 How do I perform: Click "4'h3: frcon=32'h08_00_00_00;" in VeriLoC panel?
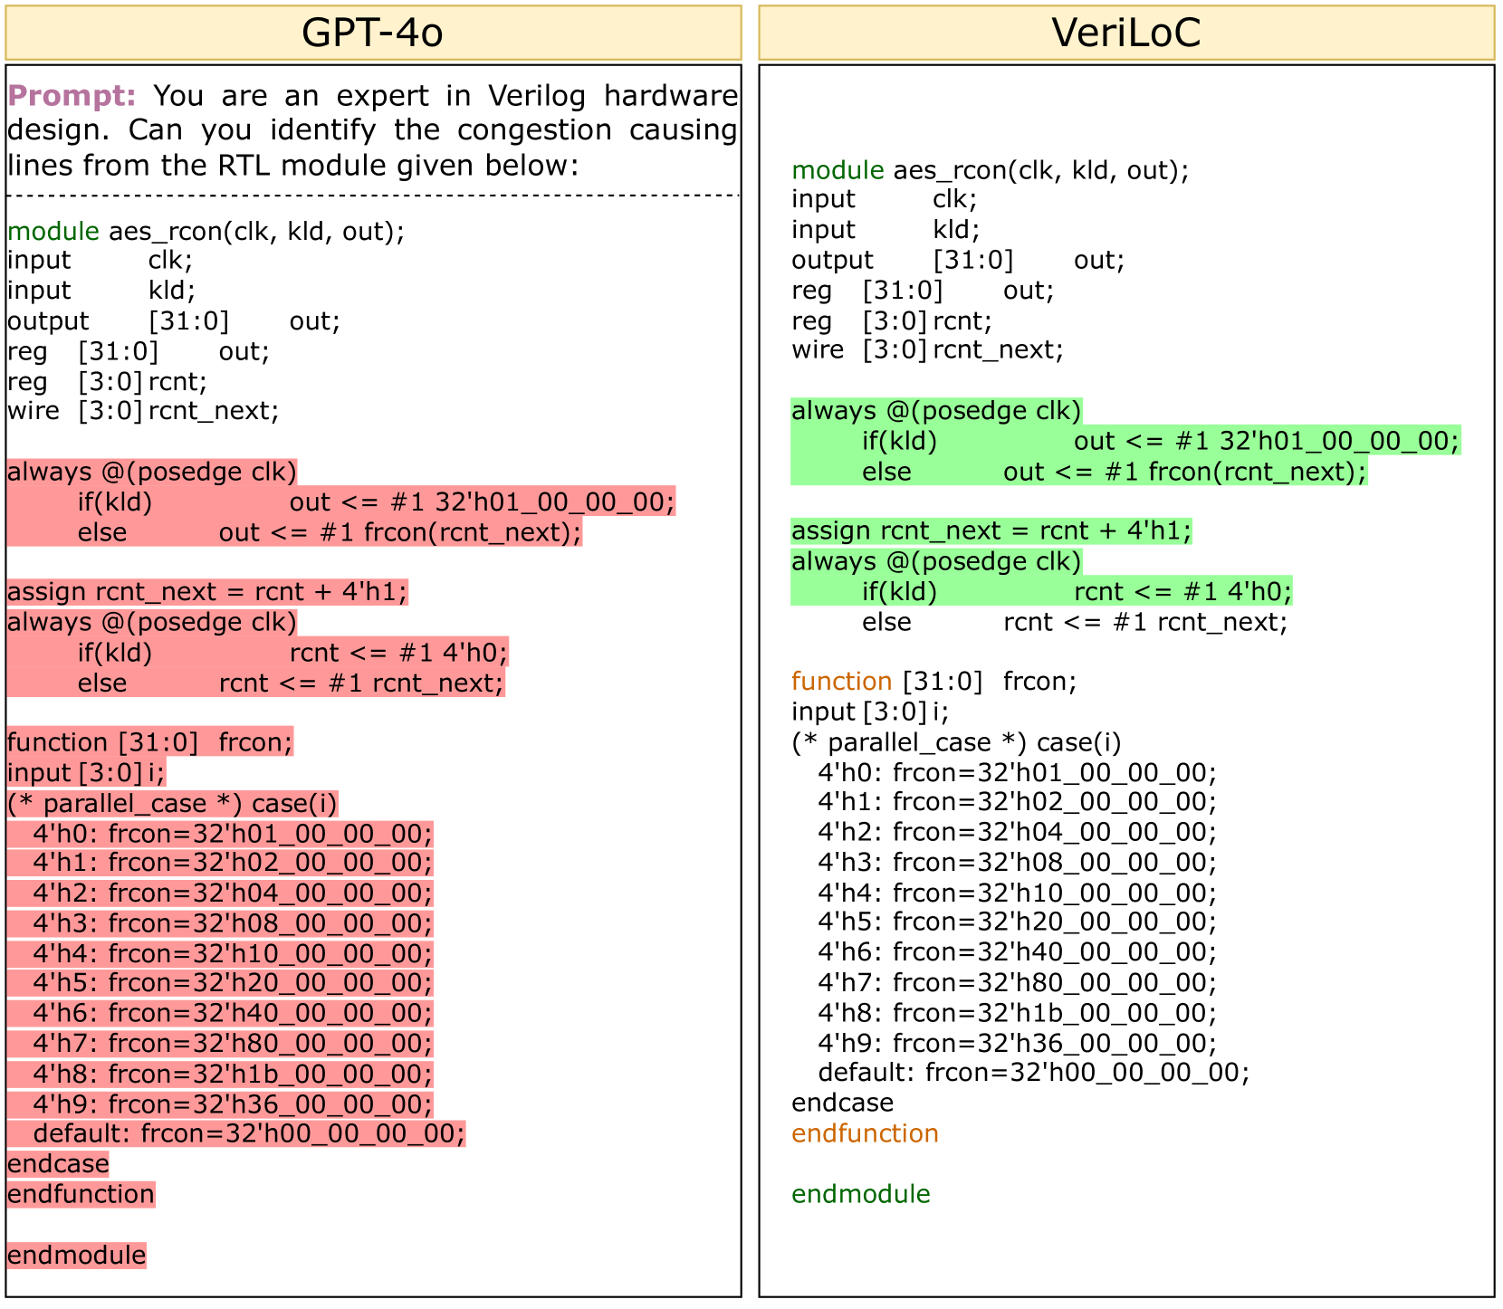click(1018, 863)
